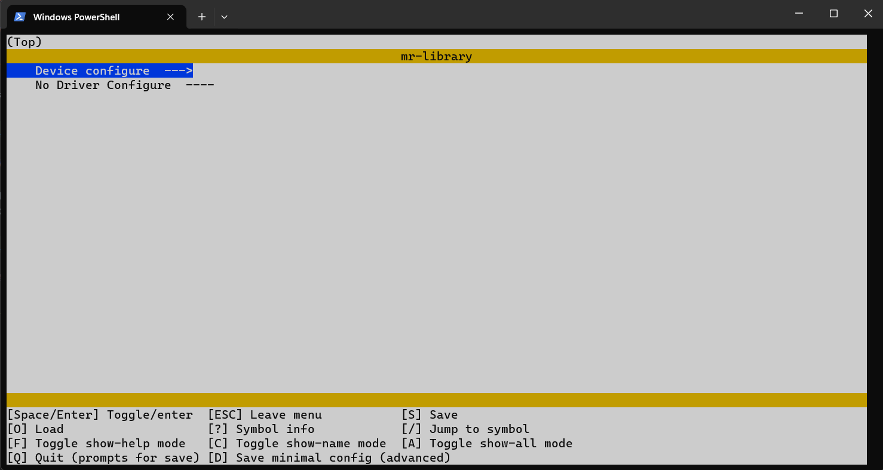883x470 pixels.
Task: Select the No Driver Configure entry
Action: coord(103,85)
